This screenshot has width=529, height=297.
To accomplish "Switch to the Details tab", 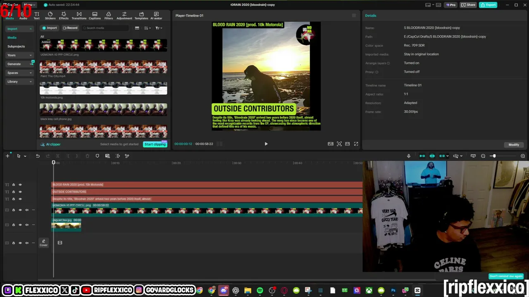I will click(371, 16).
